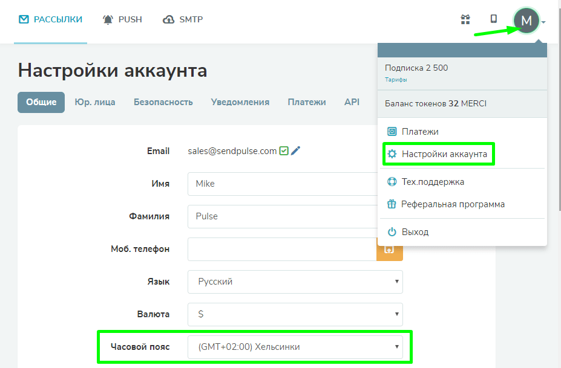
Task: Expand the Часовой пояс timezone dropdown
Action: [x=295, y=347]
